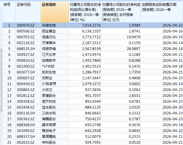The height and width of the screenshot is (145, 183).
Task: Click the descending sort arrow in growth-rate header
Action: 84,20
